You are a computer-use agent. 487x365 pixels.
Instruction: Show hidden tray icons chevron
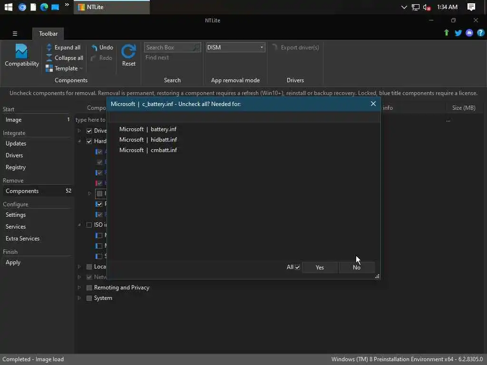[404, 7]
